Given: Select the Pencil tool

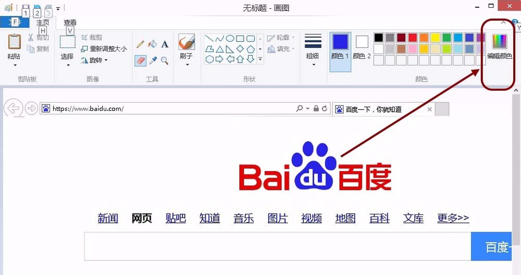Looking at the screenshot, I should [140, 44].
